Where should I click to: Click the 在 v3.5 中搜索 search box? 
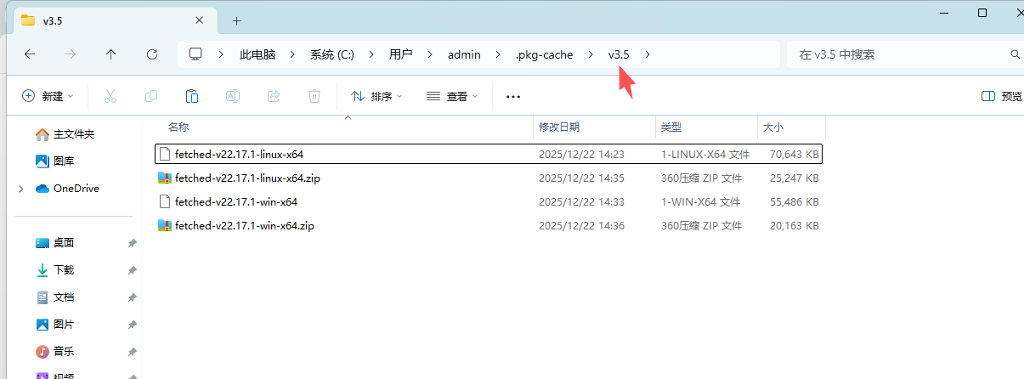click(x=901, y=54)
